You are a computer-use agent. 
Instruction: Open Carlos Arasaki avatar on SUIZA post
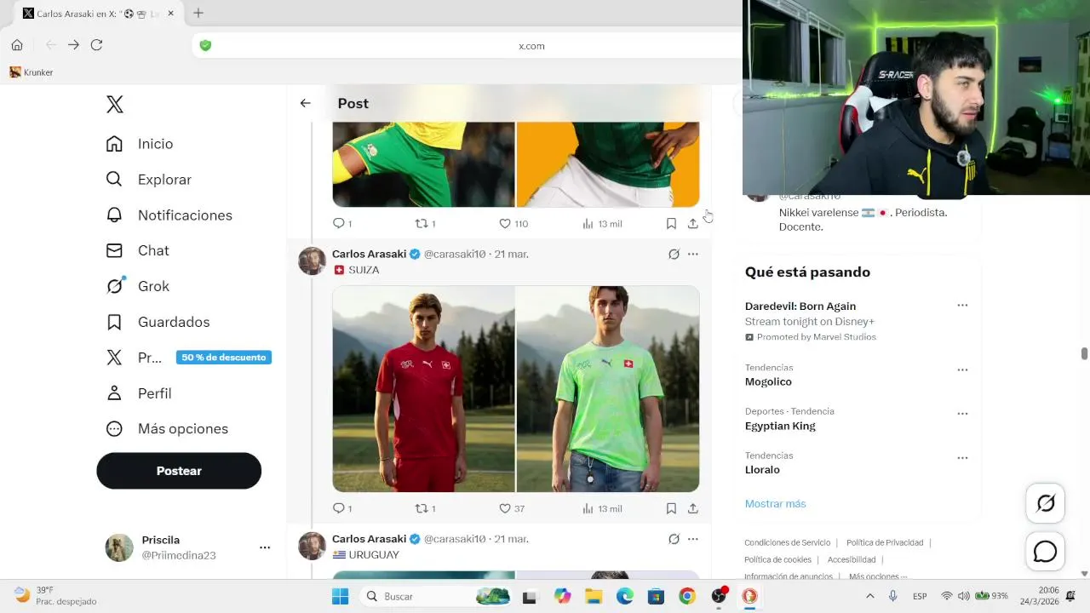(x=313, y=261)
